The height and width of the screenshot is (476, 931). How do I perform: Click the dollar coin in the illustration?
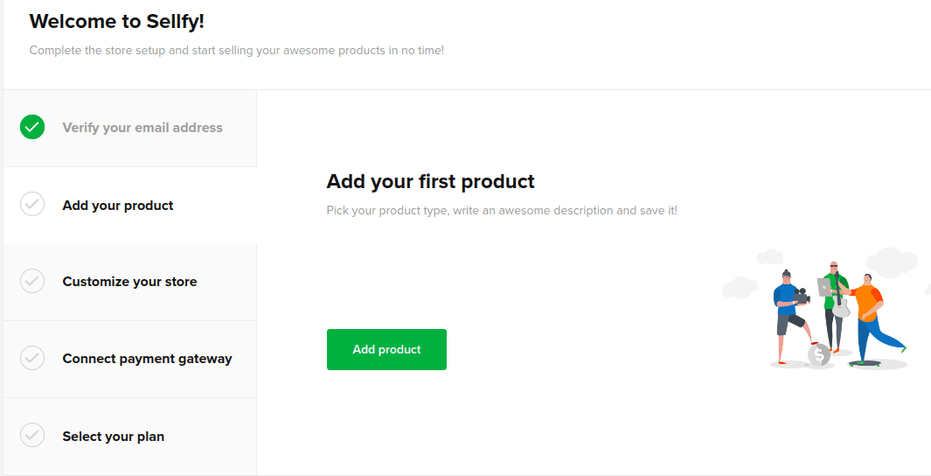click(x=819, y=355)
